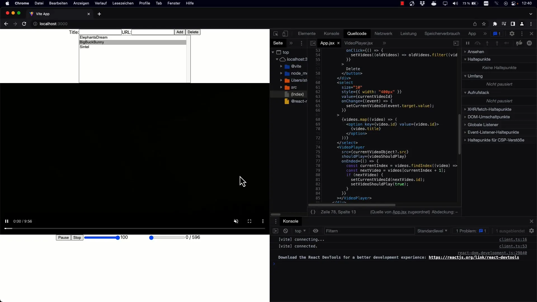Click the pretty-print source icon in debugger
537x302 pixels.
coord(313,212)
